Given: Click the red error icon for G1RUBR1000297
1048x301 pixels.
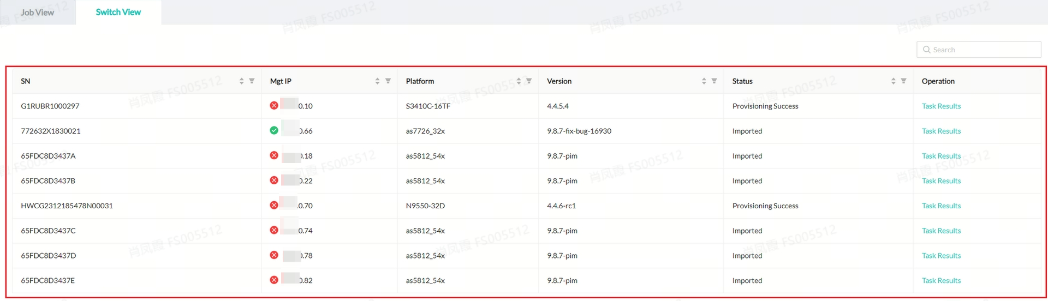Looking at the screenshot, I should (x=274, y=105).
